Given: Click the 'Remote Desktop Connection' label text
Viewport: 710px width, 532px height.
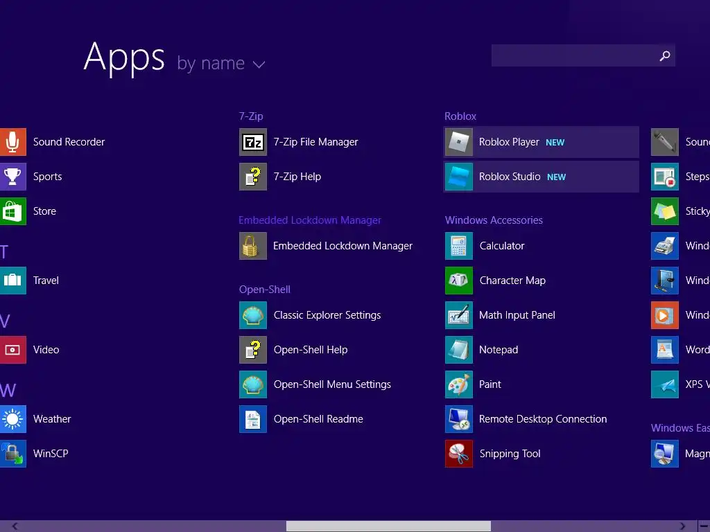Looking at the screenshot, I should click(543, 419).
